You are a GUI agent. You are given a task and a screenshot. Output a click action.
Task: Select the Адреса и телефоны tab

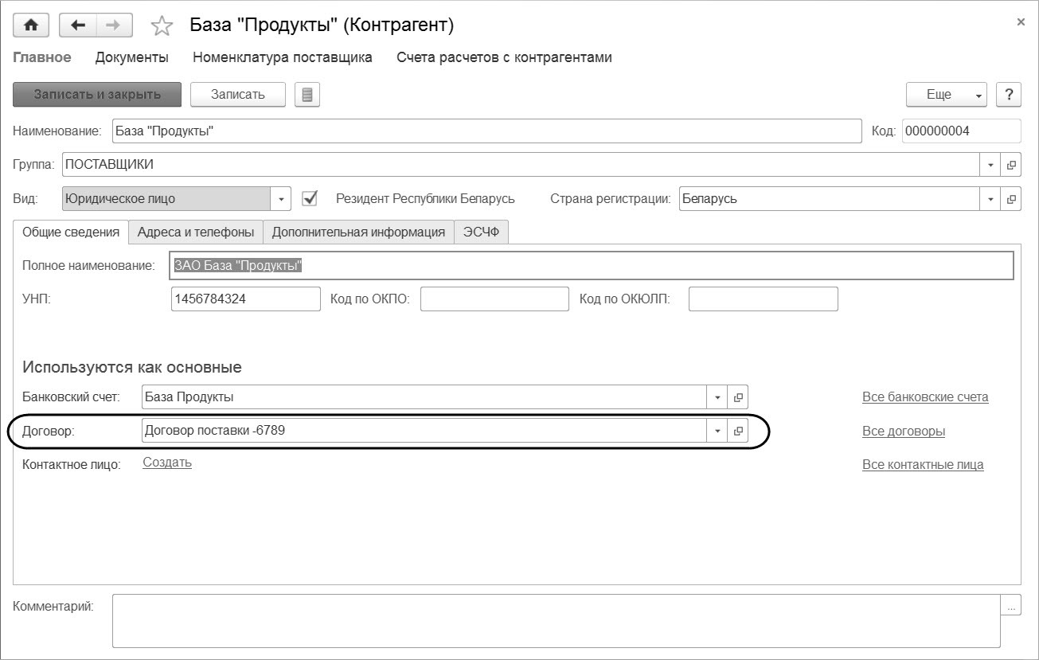pyautogui.click(x=196, y=232)
